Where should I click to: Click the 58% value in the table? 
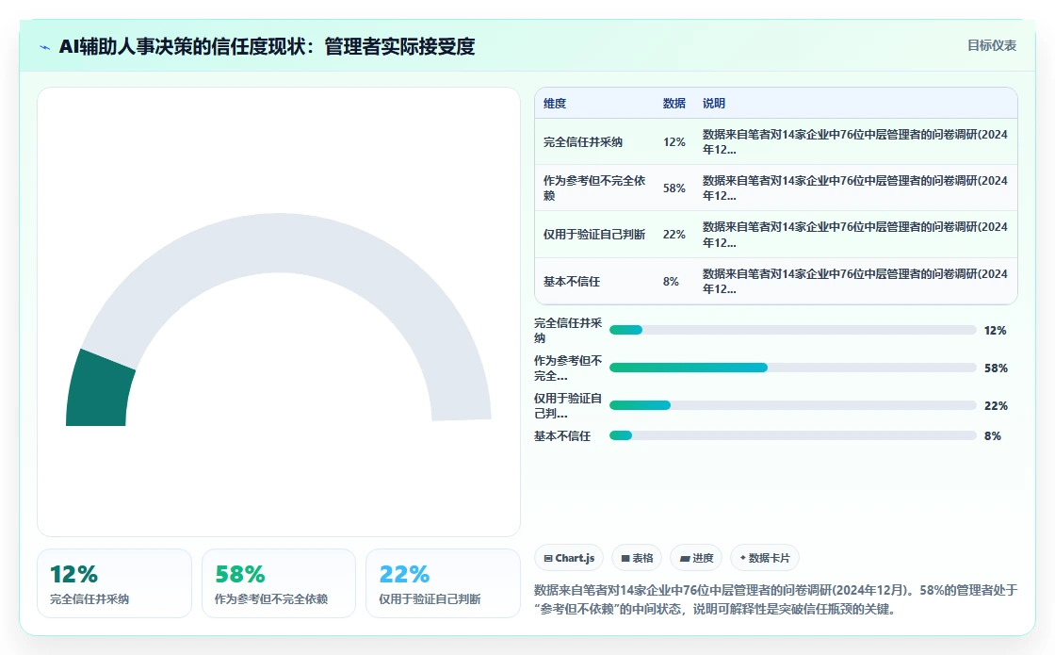(x=674, y=188)
